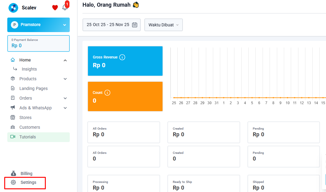Expand the Orders submenu chevron
This screenshot has height=192, width=326.
pyautogui.click(x=65, y=98)
